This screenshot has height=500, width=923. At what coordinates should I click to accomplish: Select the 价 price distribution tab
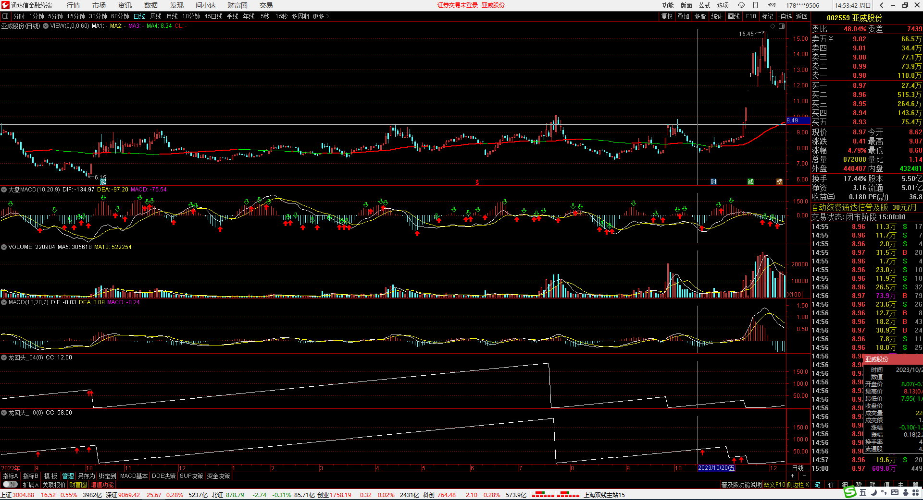pyautogui.click(x=831, y=485)
